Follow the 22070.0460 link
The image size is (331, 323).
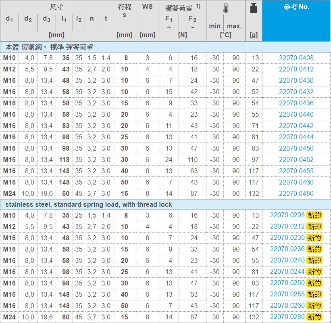point(296,182)
